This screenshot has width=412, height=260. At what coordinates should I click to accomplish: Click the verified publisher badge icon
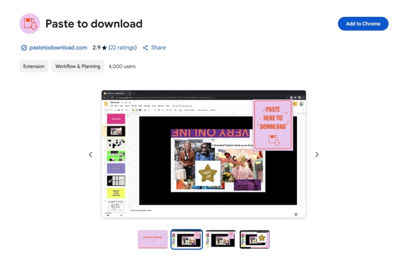tap(24, 47)
